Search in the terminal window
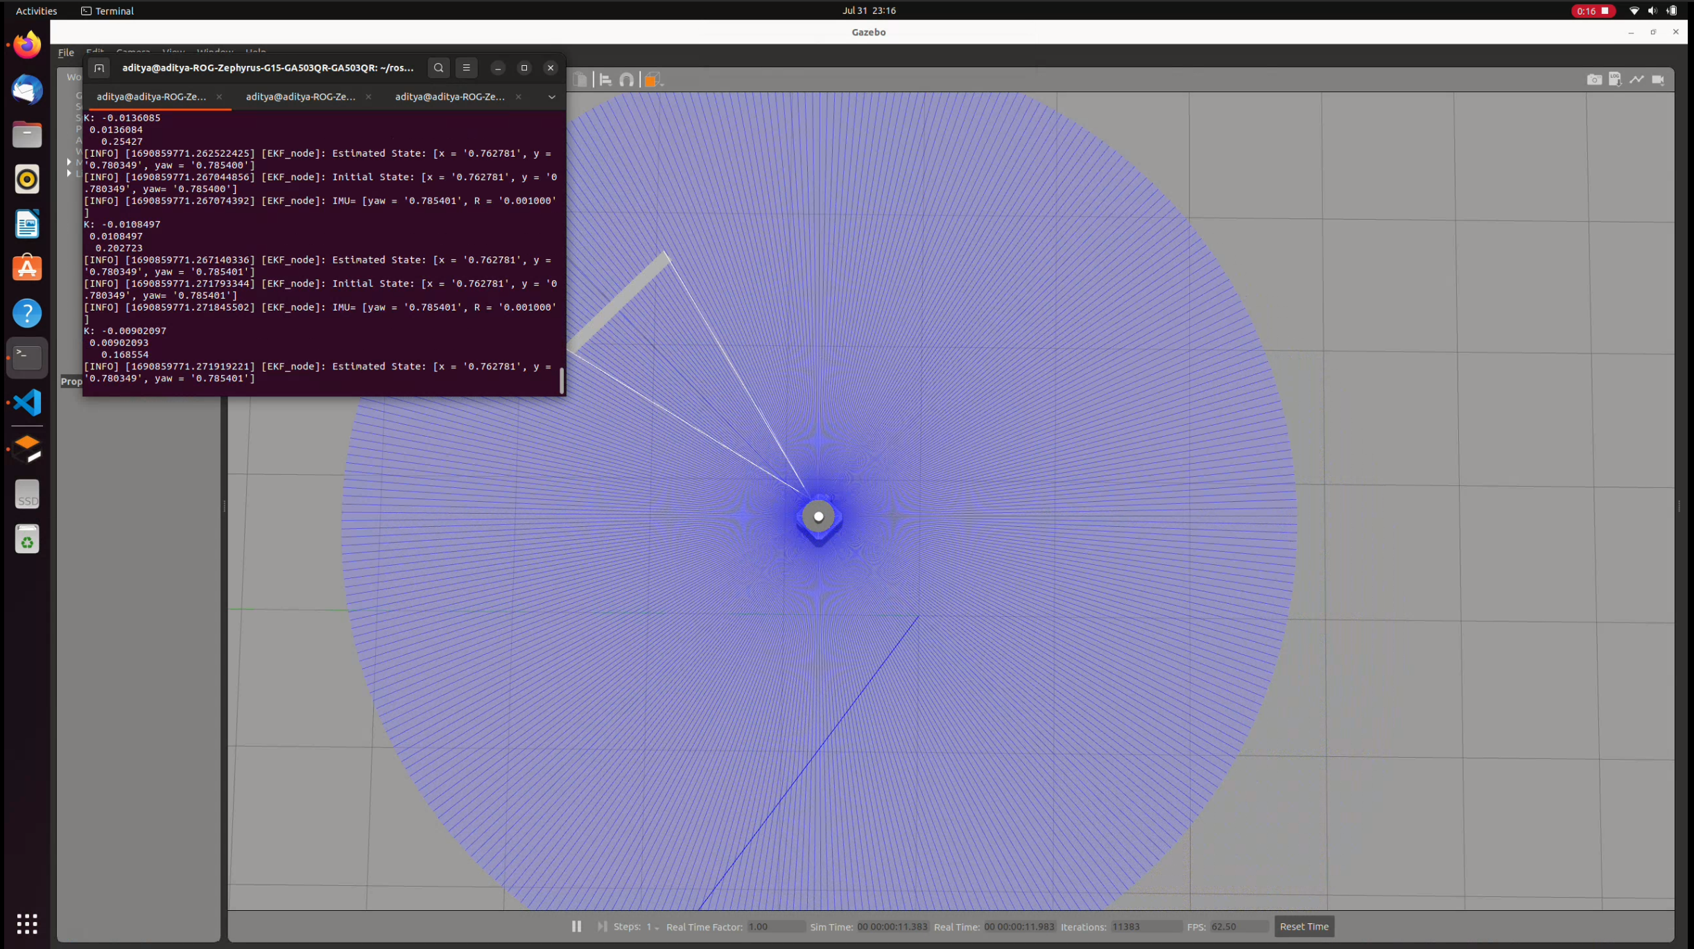Image resolution: width=1694 pixels, height=949 pixels. tap(438, 68)
